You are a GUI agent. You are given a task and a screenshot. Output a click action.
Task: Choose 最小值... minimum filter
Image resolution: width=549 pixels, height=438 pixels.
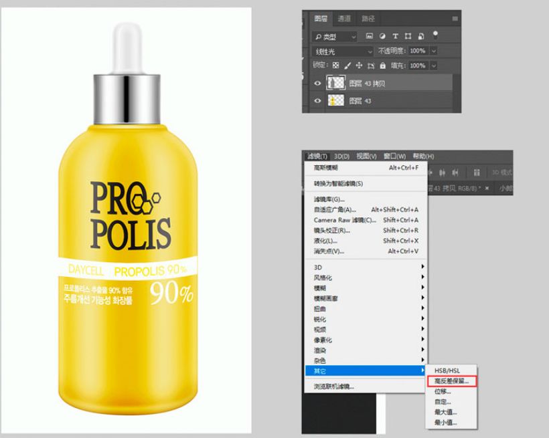[x=451, y=423]
